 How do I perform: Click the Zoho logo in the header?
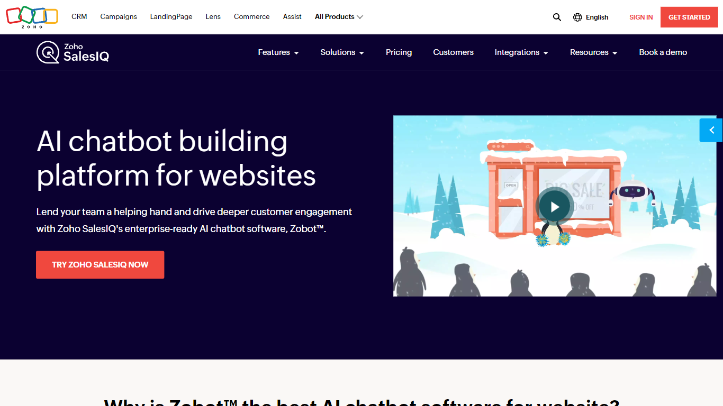[32, 17]
